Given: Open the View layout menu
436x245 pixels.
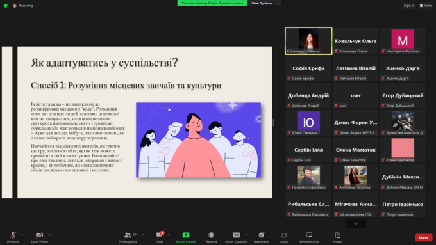Looking at the screenshot, I should pyautogui.click(x=426, y=6).
